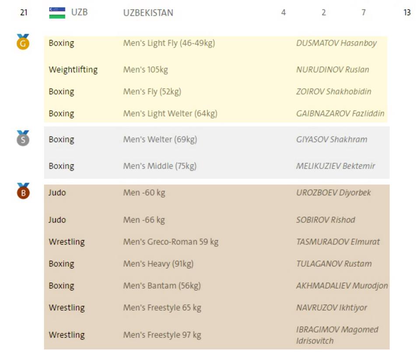Open TASMURADOV Elmurat's athlete entry
The width and height of the screenshot is (420, 363).
coord(338,242)
